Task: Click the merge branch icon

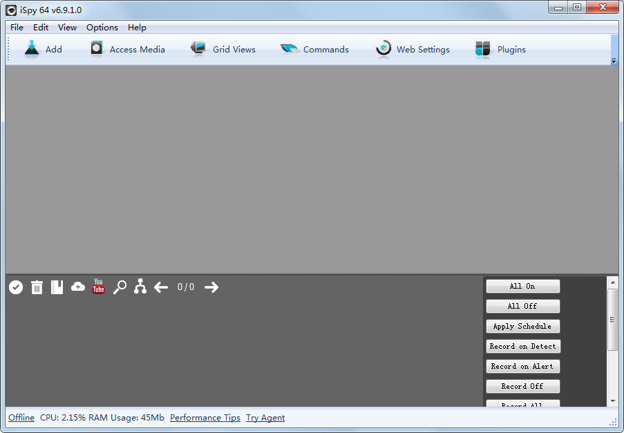Action: [x=140, y=287]
